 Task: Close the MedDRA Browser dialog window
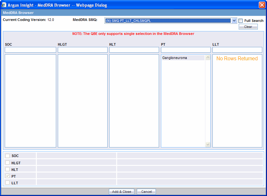pos(262,5)
